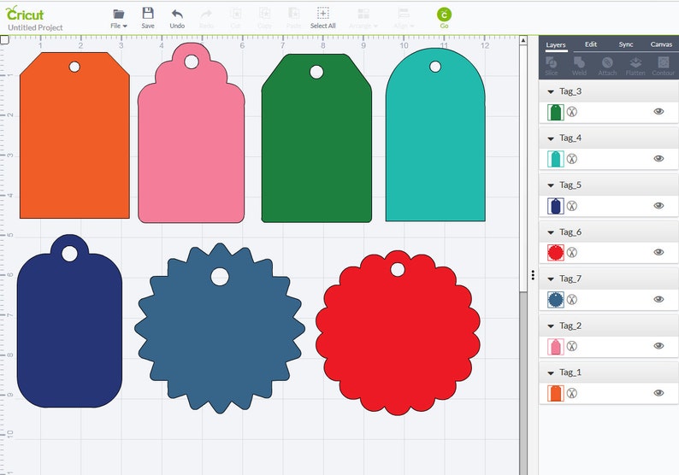Click the Tag_6 cut scissors icon
Image resolution: width=679 pixels, height=475 pixels.
pos(572,253)
